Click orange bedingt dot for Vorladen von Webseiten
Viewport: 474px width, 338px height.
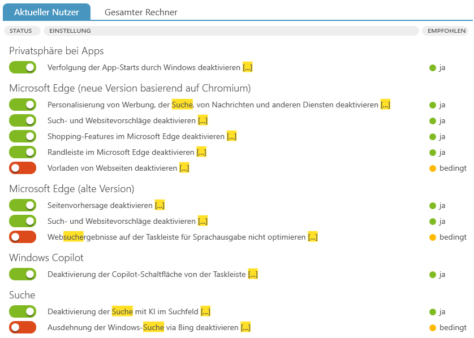(433, 168)
